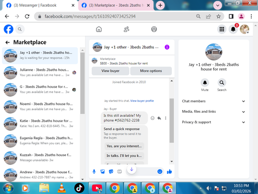Click the browser address bar URL
The image size is (258, 194).
point(90,17)
